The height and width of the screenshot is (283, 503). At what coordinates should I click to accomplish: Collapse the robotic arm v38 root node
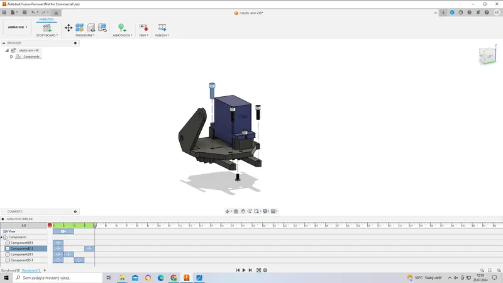click(x=7, y=50)
